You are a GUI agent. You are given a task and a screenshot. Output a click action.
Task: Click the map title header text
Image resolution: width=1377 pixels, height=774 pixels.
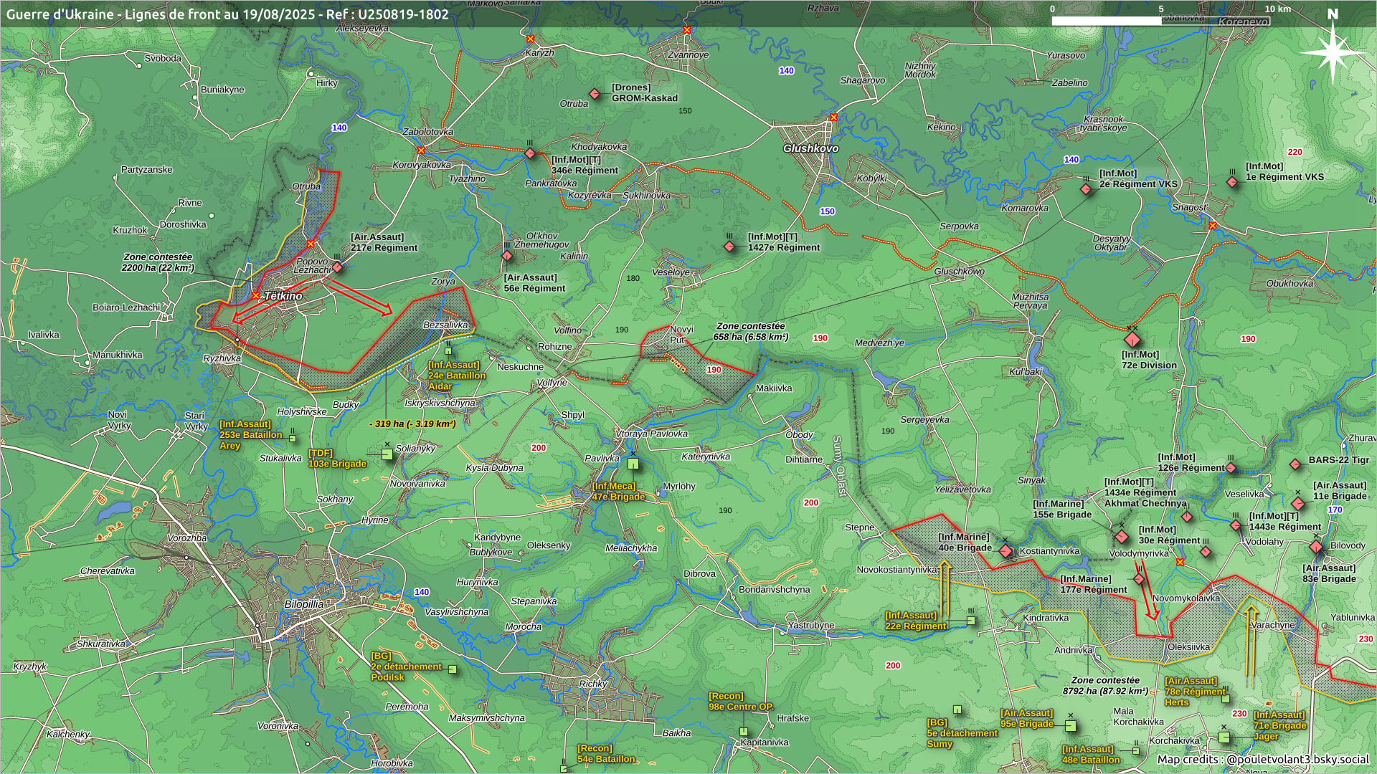point(227,14)
